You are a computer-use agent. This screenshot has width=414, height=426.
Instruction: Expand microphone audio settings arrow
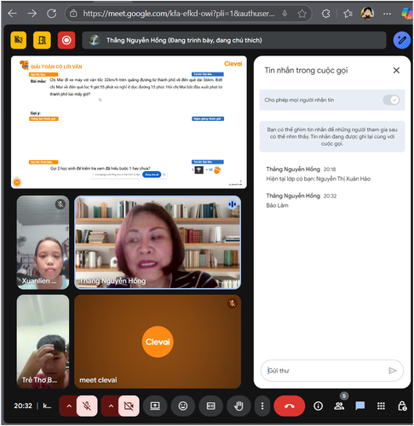[x=69, y=406]
